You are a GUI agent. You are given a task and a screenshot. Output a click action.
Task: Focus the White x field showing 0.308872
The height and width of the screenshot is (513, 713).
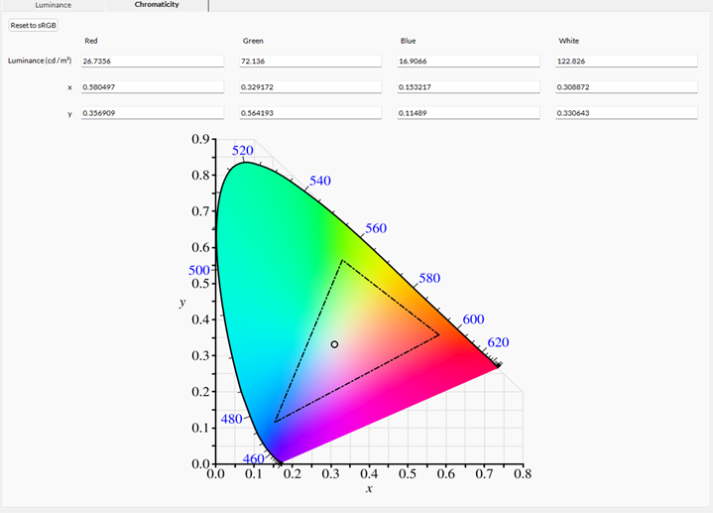coord(627,87)
